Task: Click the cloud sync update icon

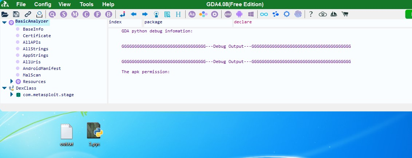Action: pos(323,14)
